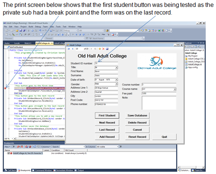Click the Save Database button
This screenshot has width=216, height=174.
(x=137, y=115)
